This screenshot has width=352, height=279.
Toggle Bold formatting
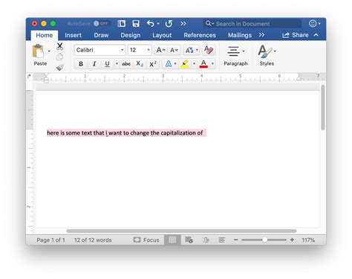click(x=81, y=64)
